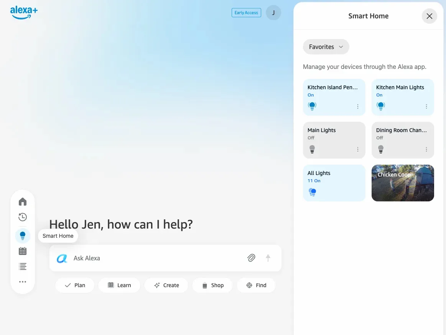Image resolution: width=446 pixels, height=335 pixels.
Task: Open History from the sidebar clock icon
Action: coord(23,217)
